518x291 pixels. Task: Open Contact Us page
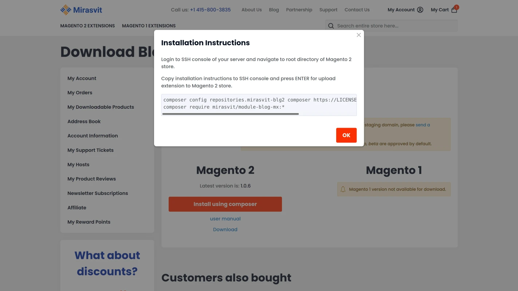[357, 10]
